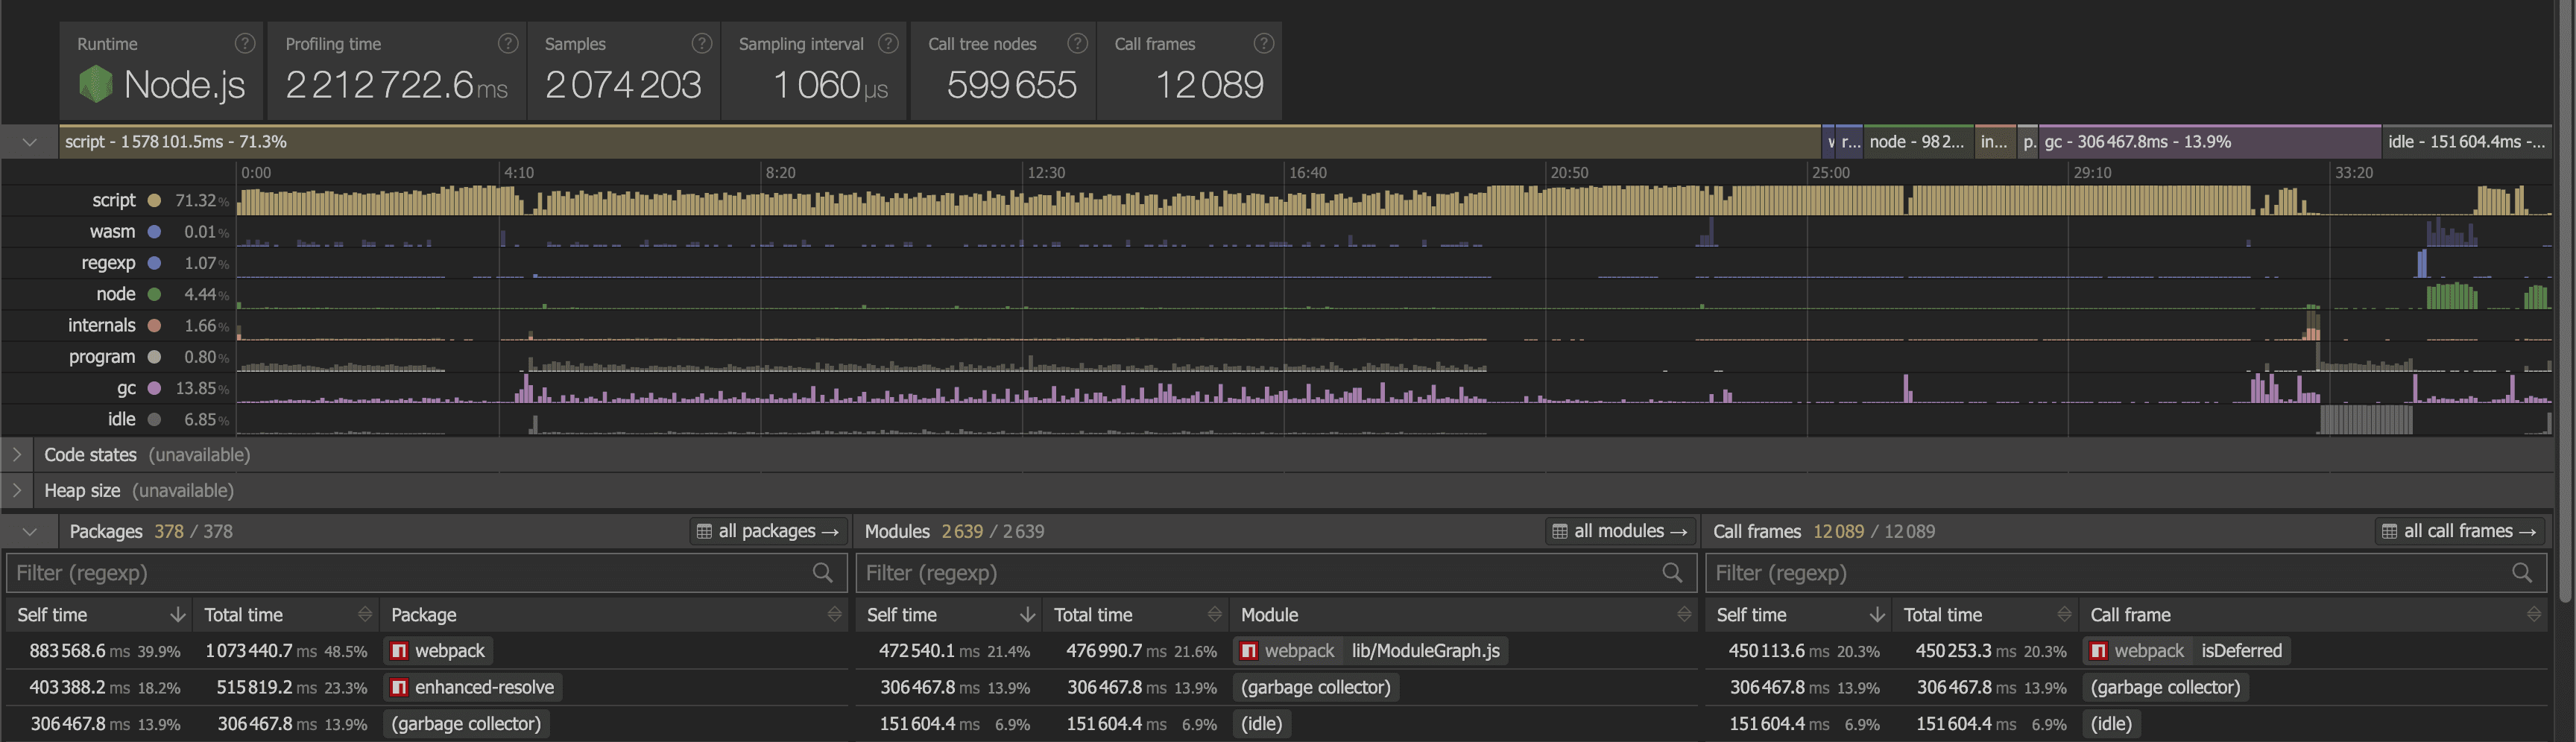Image resolution: width=2576 pixels, height=742 pixels.
Task: Select the node segment in category bar
Action: 1918,142
